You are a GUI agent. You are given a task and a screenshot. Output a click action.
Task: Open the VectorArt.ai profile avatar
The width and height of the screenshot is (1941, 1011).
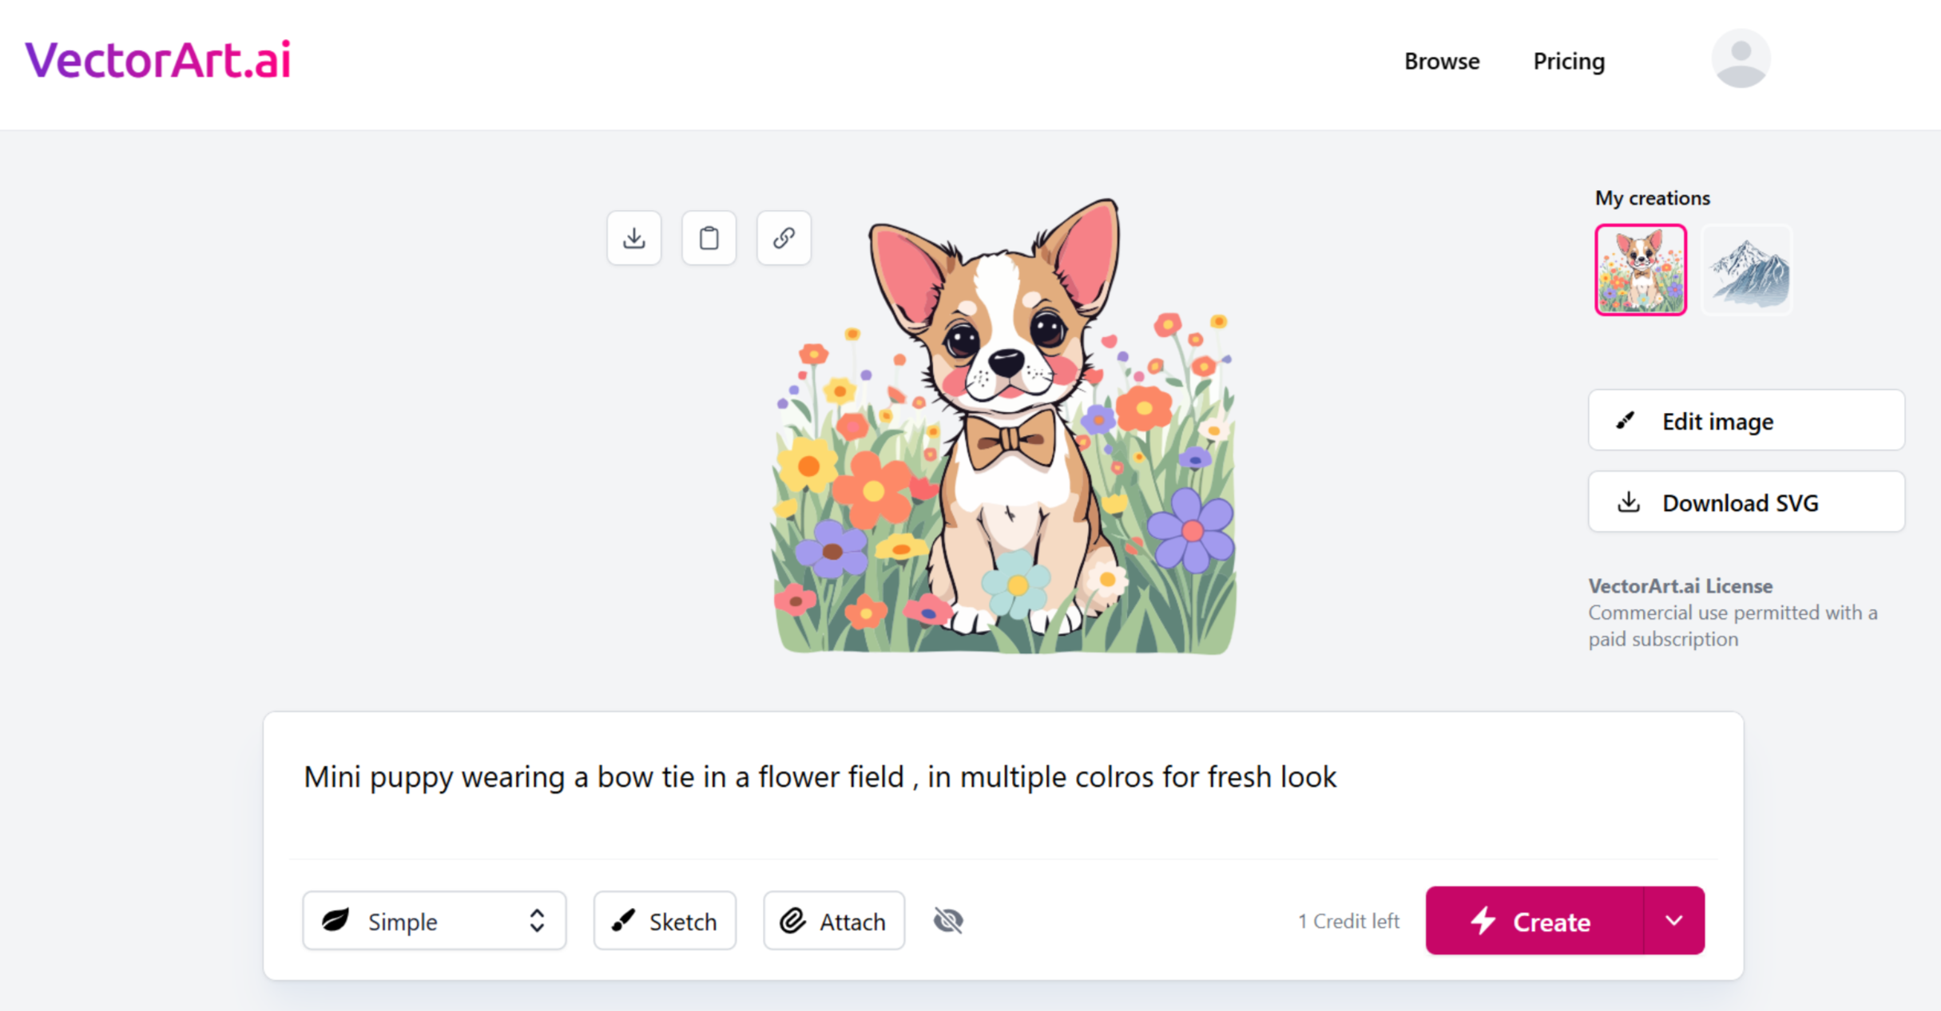click(x=1741, y=57)
